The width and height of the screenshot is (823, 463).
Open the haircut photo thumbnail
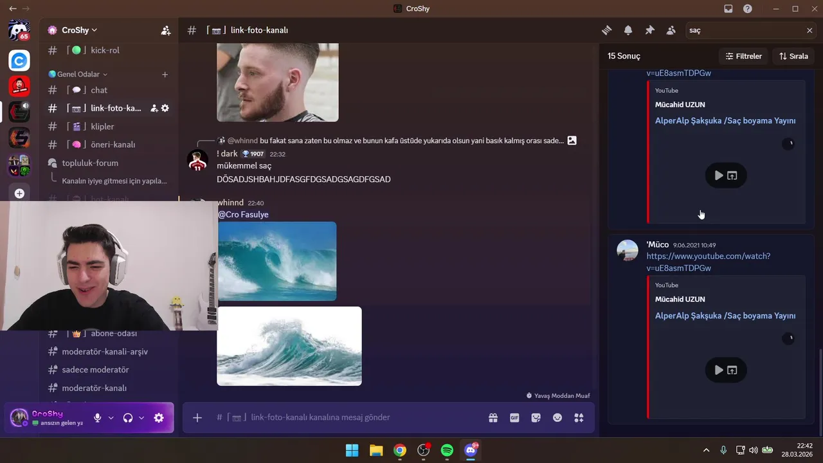click(x=278, y=82)
